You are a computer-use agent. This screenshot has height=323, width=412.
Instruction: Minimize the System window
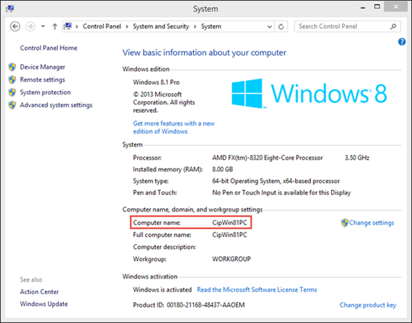pyautogui.click(x=363, y=7)
